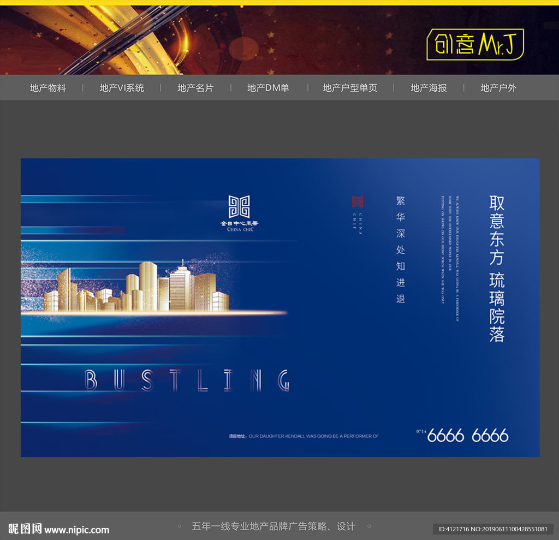This screenshot has width=559, height=540.
Task: Go to 地产名片 section
Action: pyautogui.click(x=195, y=88)
